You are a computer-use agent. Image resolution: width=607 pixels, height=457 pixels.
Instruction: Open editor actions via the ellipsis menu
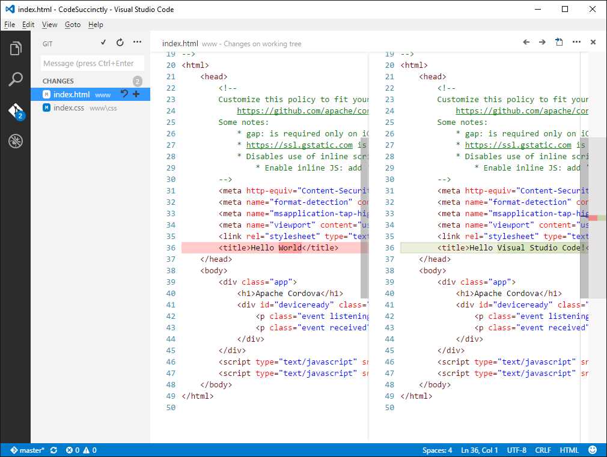coord(576,42)
